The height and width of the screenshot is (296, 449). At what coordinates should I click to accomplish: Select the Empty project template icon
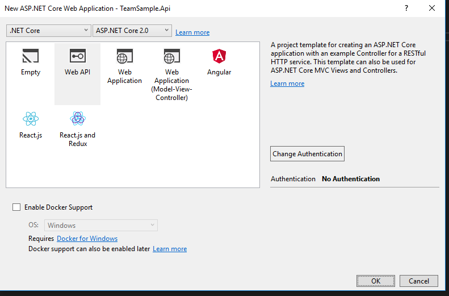tap(31, 56)
